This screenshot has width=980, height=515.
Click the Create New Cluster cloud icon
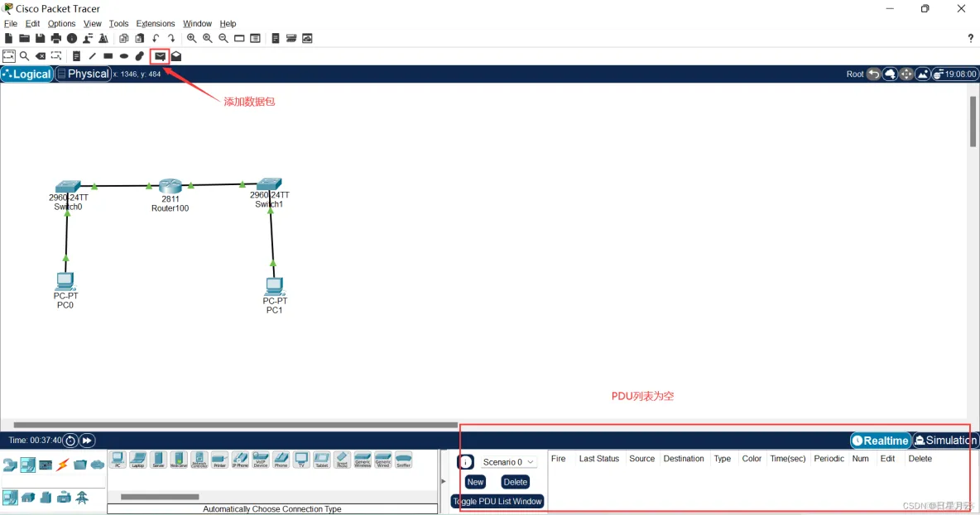click(x=890, y=74)
